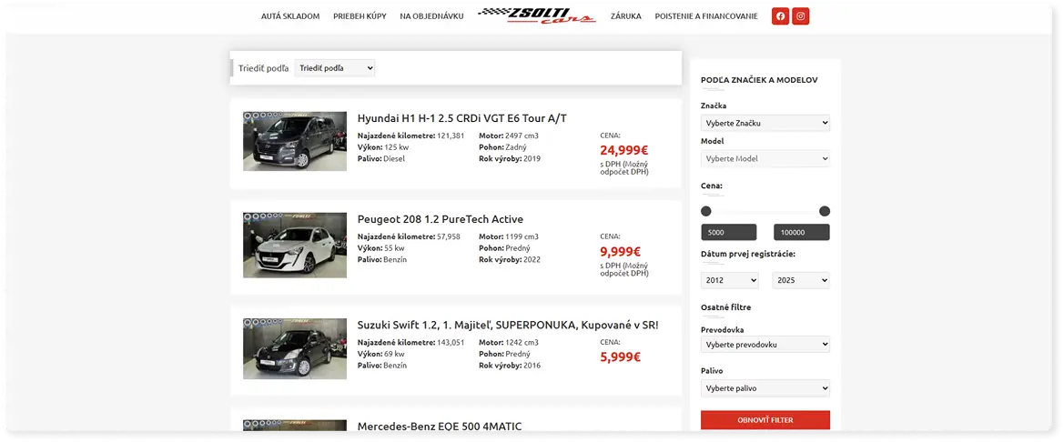
Task: Click the Palivo Diesel text
Action: coord(380,158)
